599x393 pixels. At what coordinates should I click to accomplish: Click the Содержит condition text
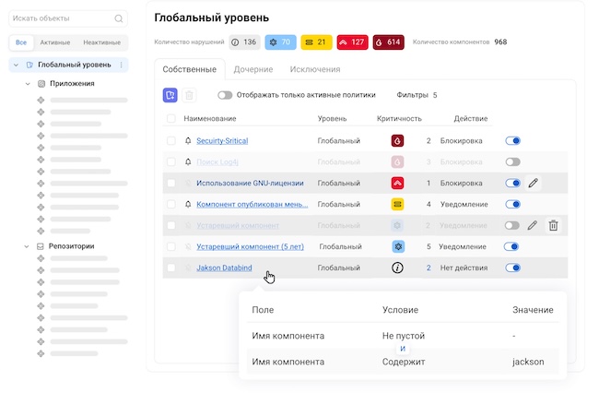(404, 362)
